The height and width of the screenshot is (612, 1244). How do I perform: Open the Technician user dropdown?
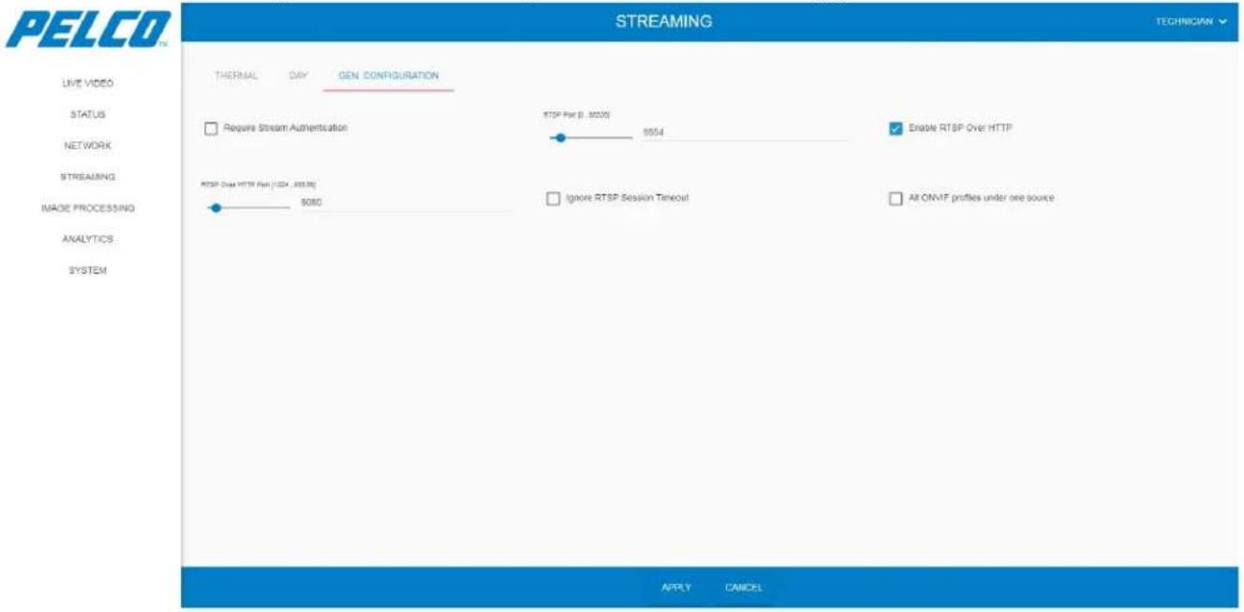pos(1191,22)
